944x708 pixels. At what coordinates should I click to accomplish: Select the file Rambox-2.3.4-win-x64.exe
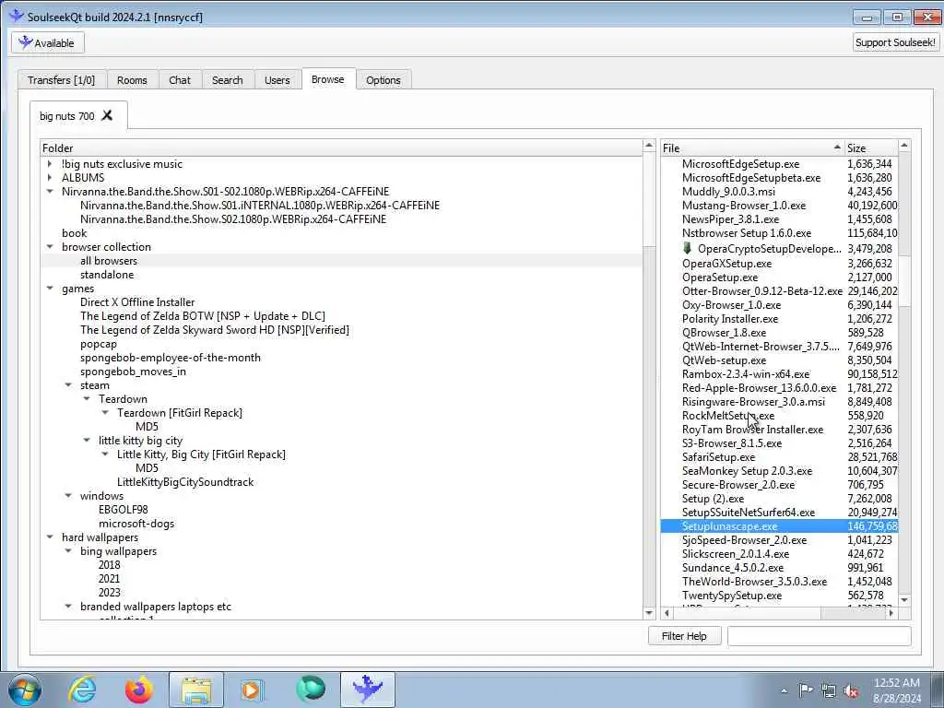(x=746, y=374)
